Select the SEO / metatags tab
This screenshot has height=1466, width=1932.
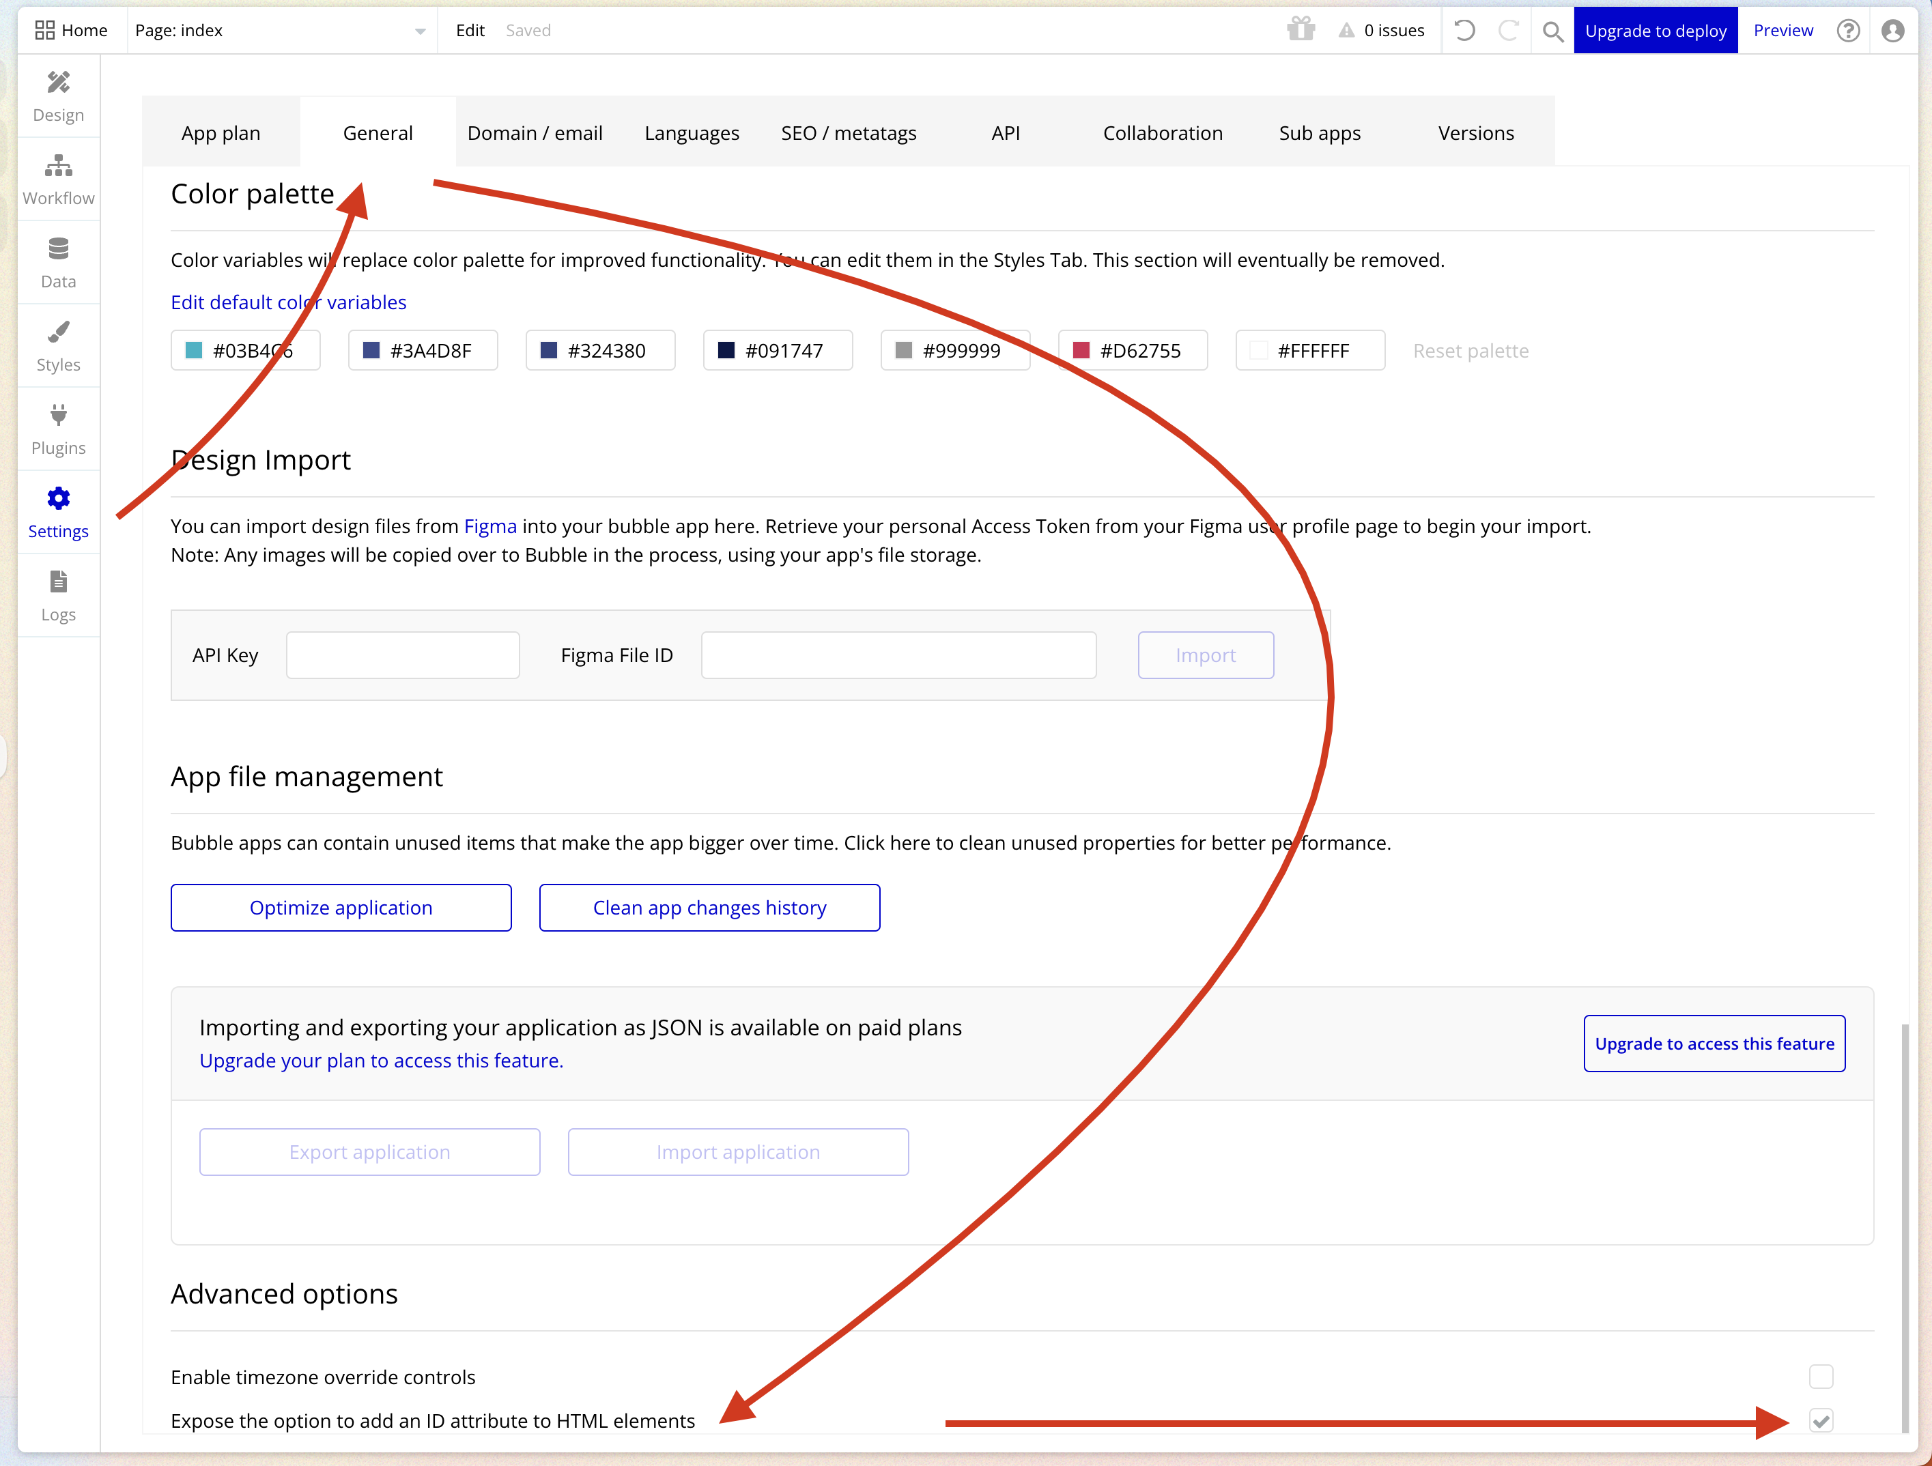848,132
